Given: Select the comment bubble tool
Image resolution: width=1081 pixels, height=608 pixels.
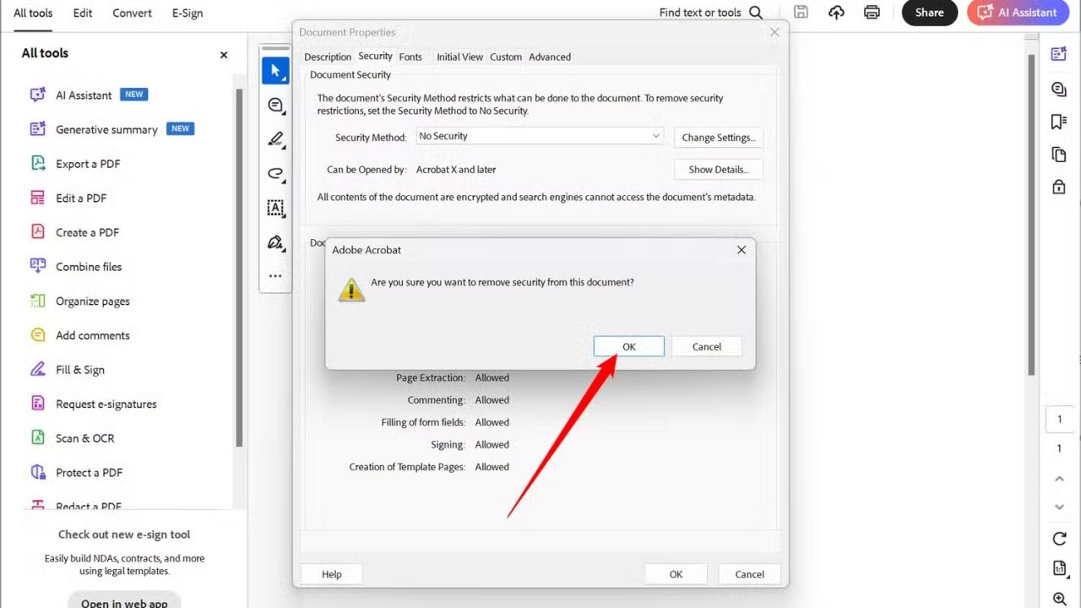Looking at the screenshot, I should (x=275, y=106).
